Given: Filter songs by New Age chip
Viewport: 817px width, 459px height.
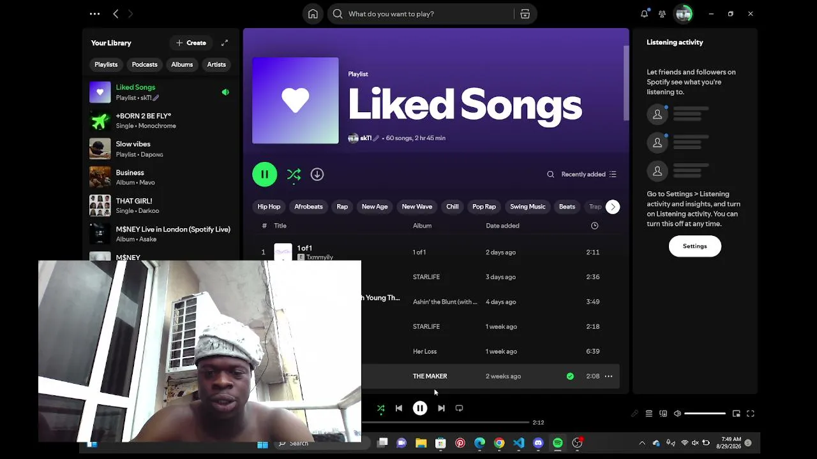Looking at the screenshot, I should click(x=375, y=207).
